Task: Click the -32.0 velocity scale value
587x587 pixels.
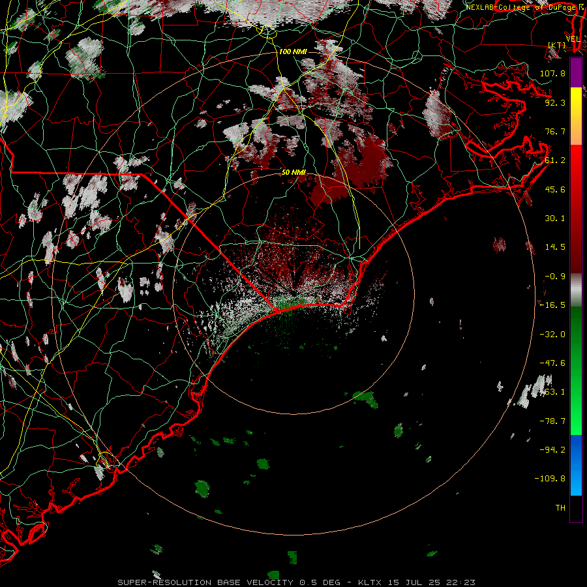Action: (552, 335)
